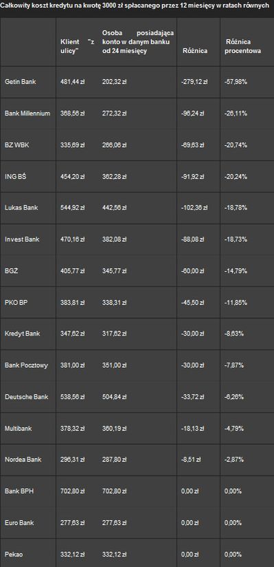The height and width of the screenshot is (567, 274).
Task: Click the Pekao row label
Action: tap(12, 555)
